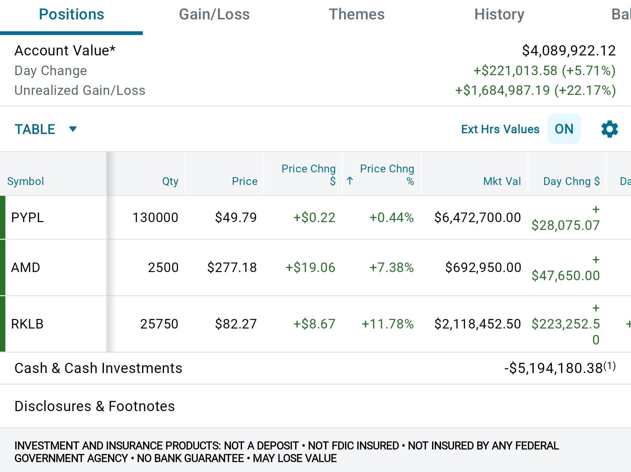The height and width of the screenshot is (472, 631).
Task: Tap the Account Value amount
Action: tap(568, 51)
